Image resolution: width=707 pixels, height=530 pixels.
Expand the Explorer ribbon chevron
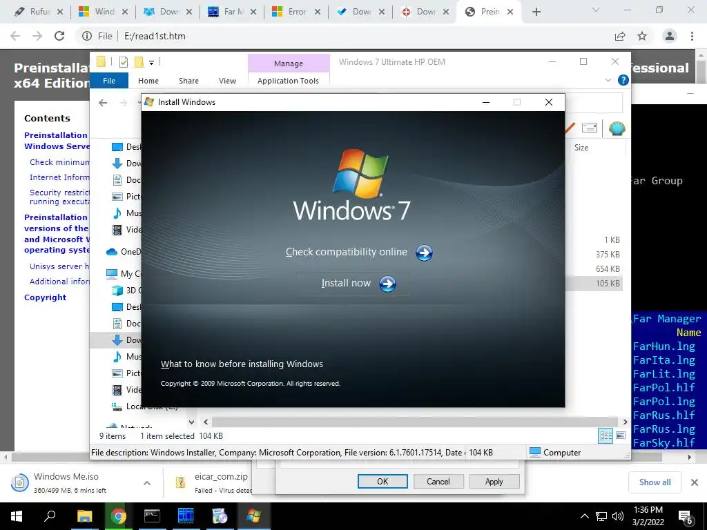pos(608,80)
